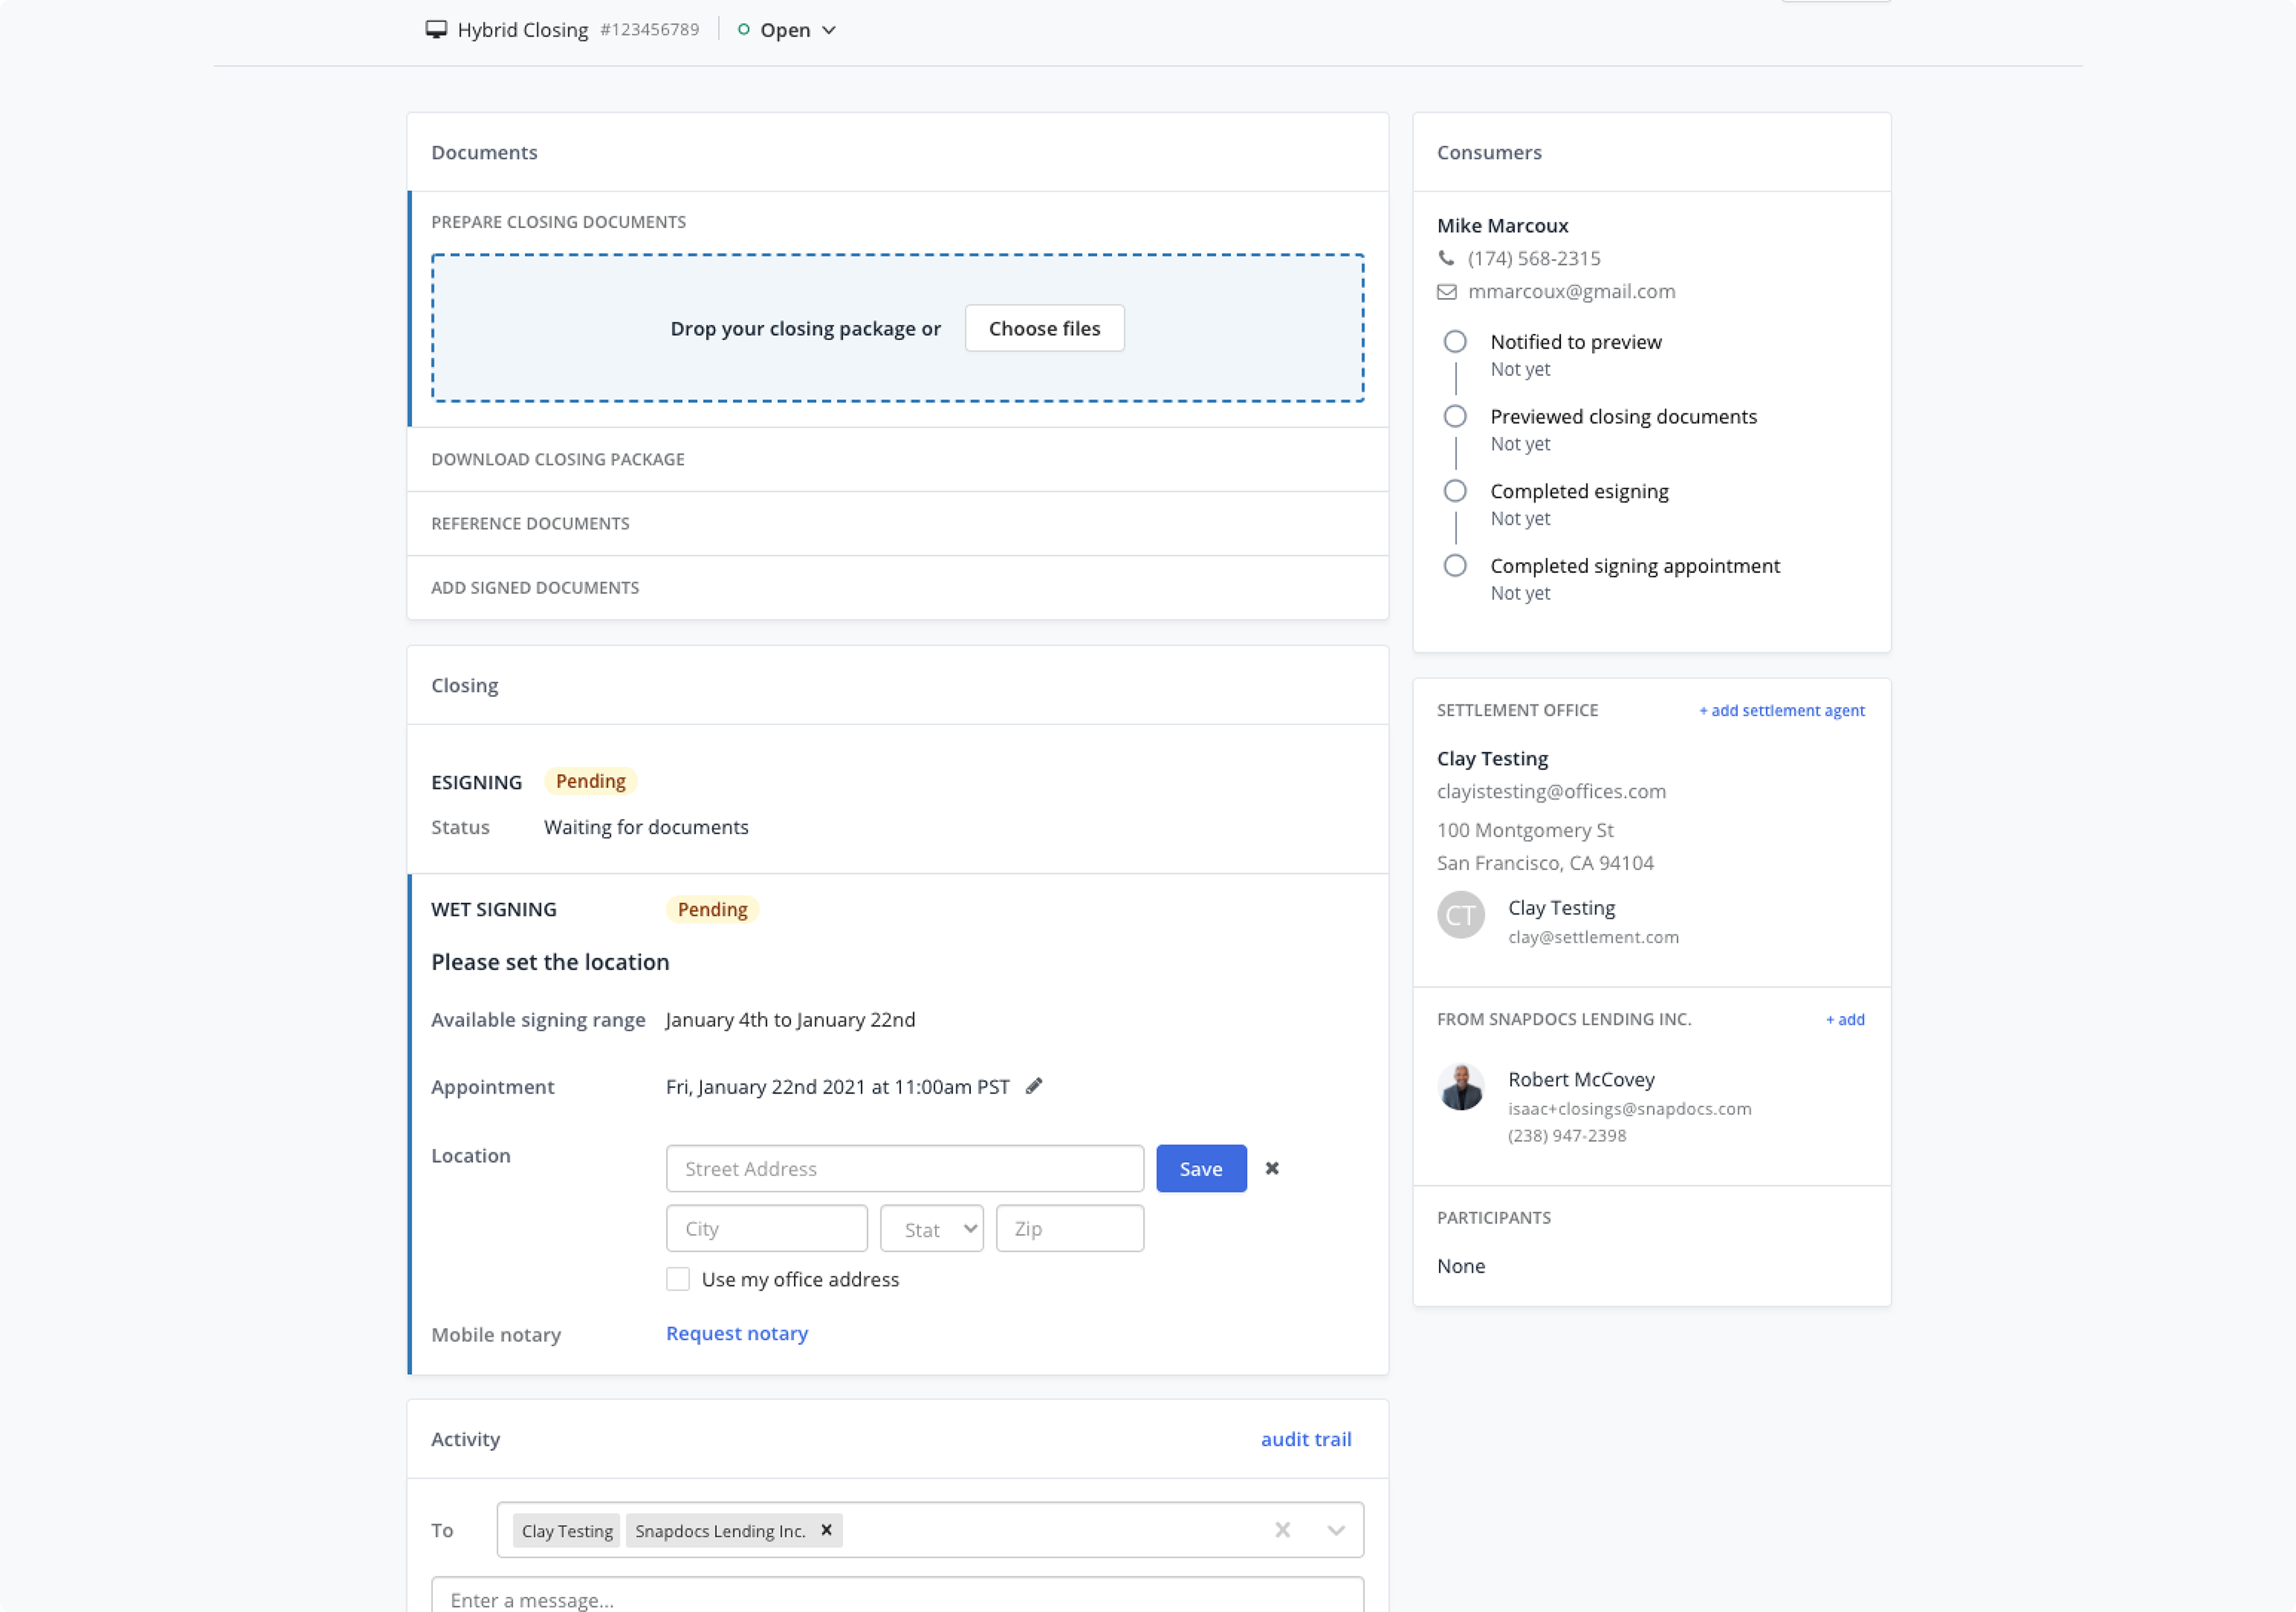Click the X icon beside the Save button

point(1272,1168)
